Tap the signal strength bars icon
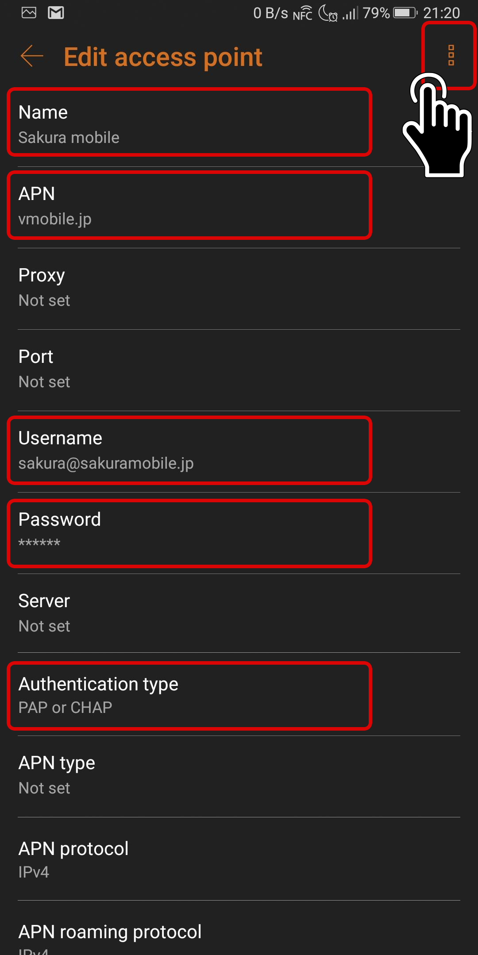478x955 pixels. [x=351, y=13]
